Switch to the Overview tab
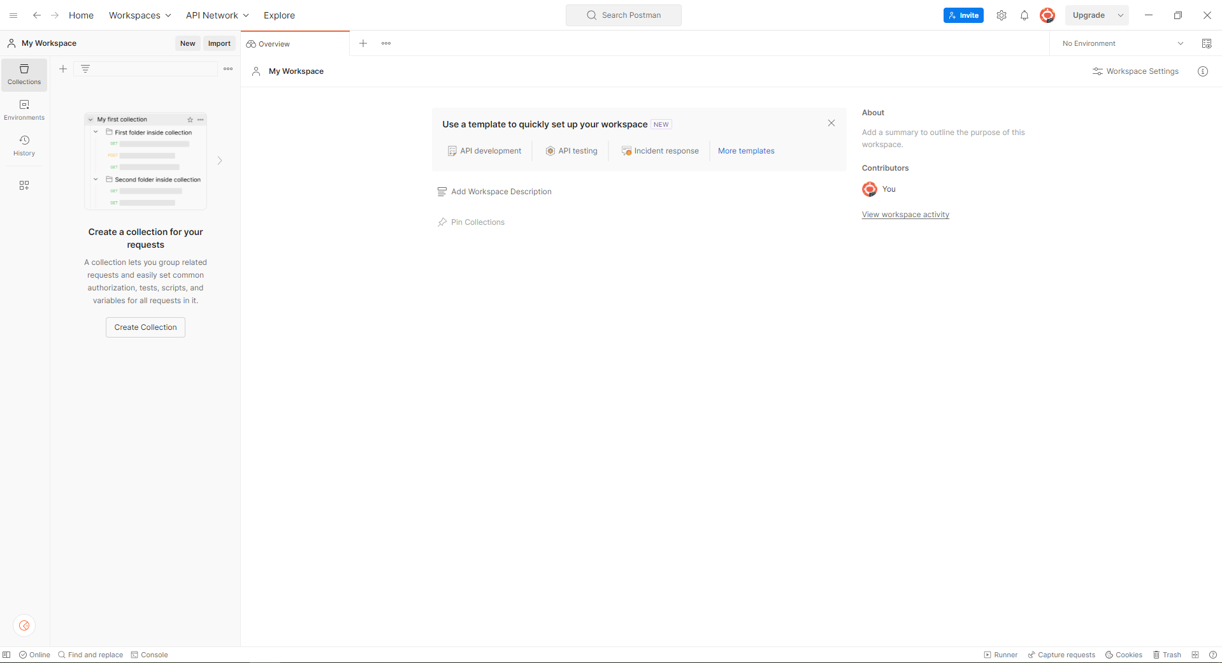This screenshot has width=1222, height=663. 274,44
